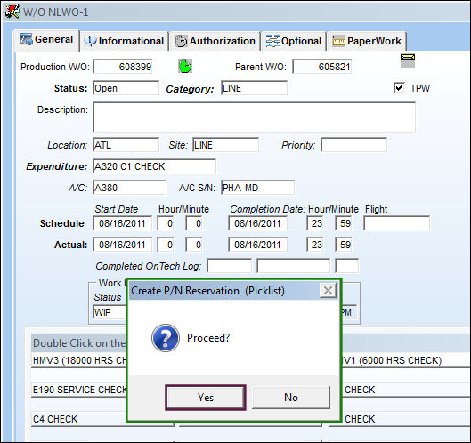This screenshot has height=443, width=471.
Task: Click the blue question mark icon in the dialog
Action: [166, 338]
